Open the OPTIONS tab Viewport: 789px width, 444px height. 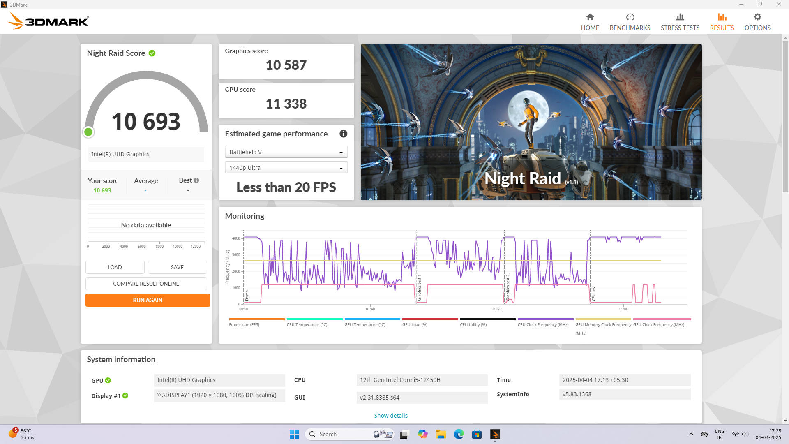pyautogui.click(x=757, y=22)
